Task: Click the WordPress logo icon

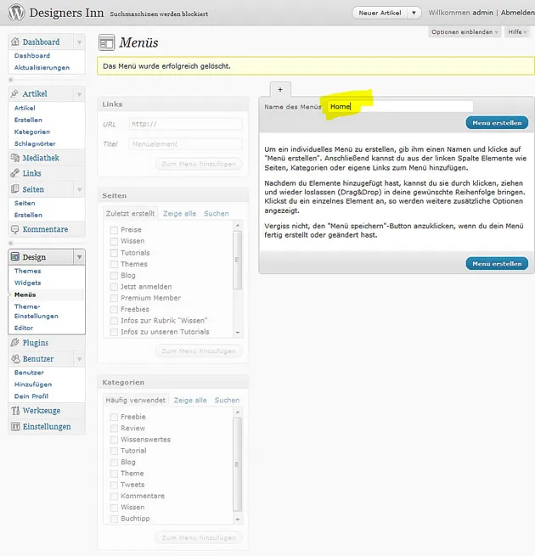Action: tap(16, 13)
